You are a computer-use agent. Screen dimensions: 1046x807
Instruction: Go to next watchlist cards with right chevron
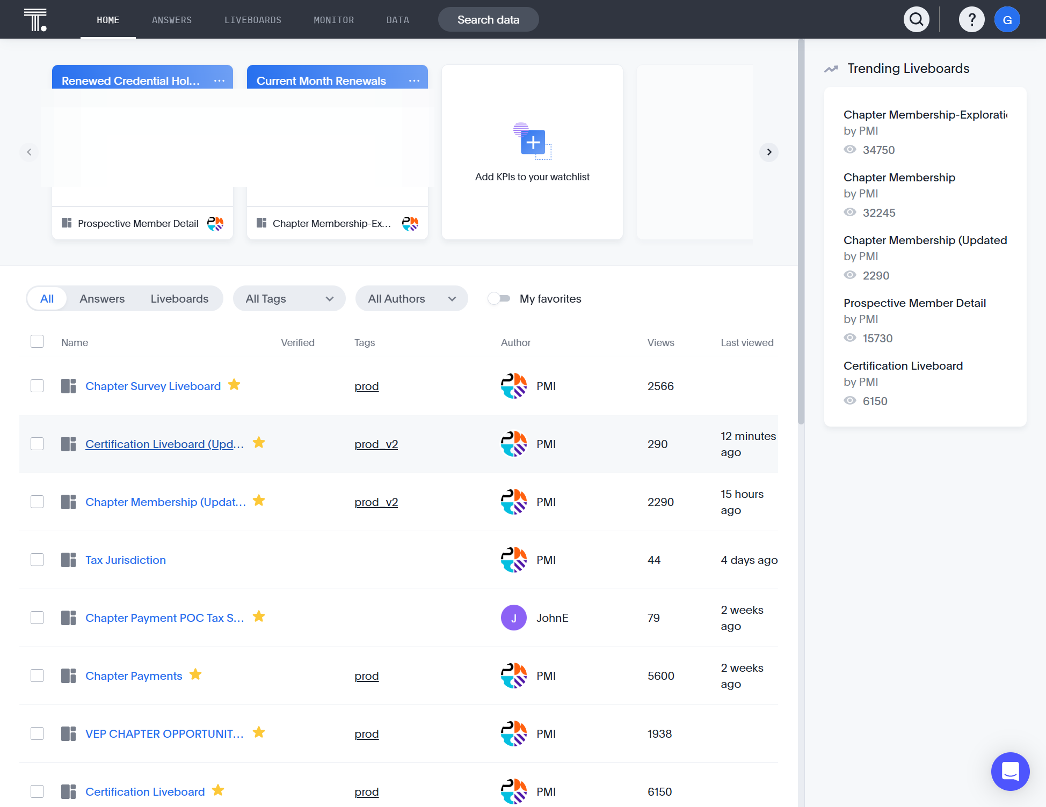(x=769, y=152)
